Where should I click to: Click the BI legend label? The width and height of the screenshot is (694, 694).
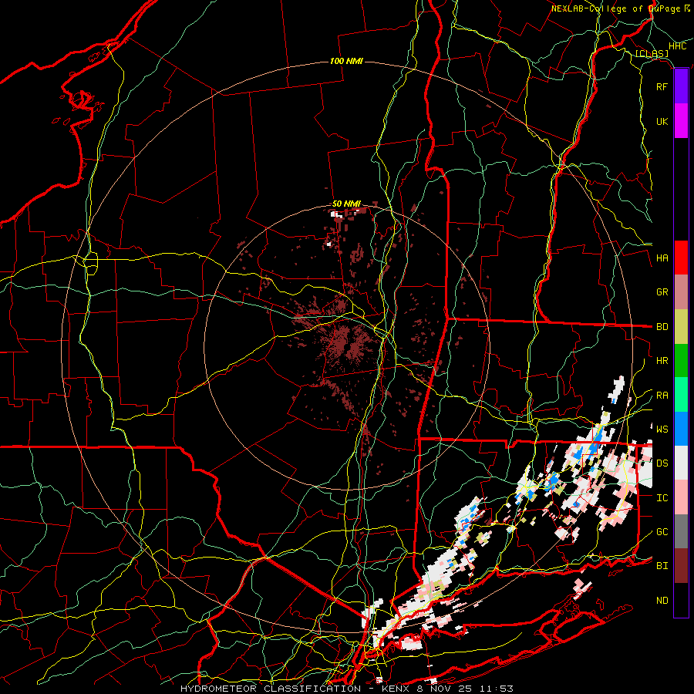[662, 566]
